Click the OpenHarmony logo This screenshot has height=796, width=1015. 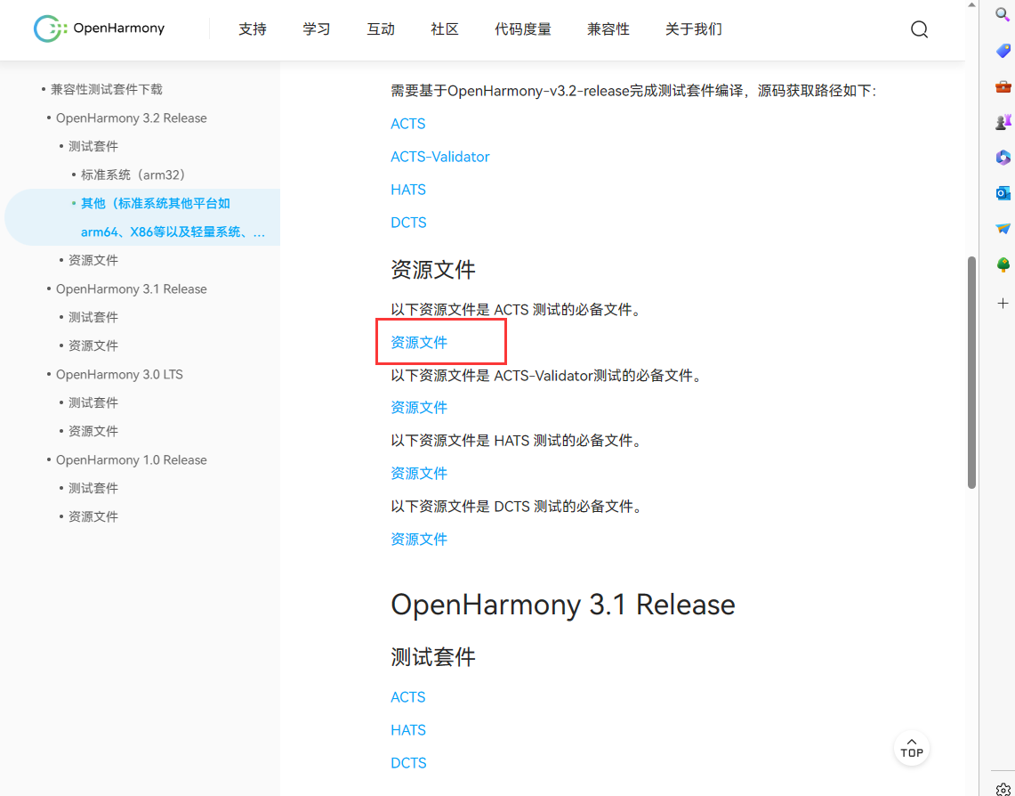(x=99, y=28)
